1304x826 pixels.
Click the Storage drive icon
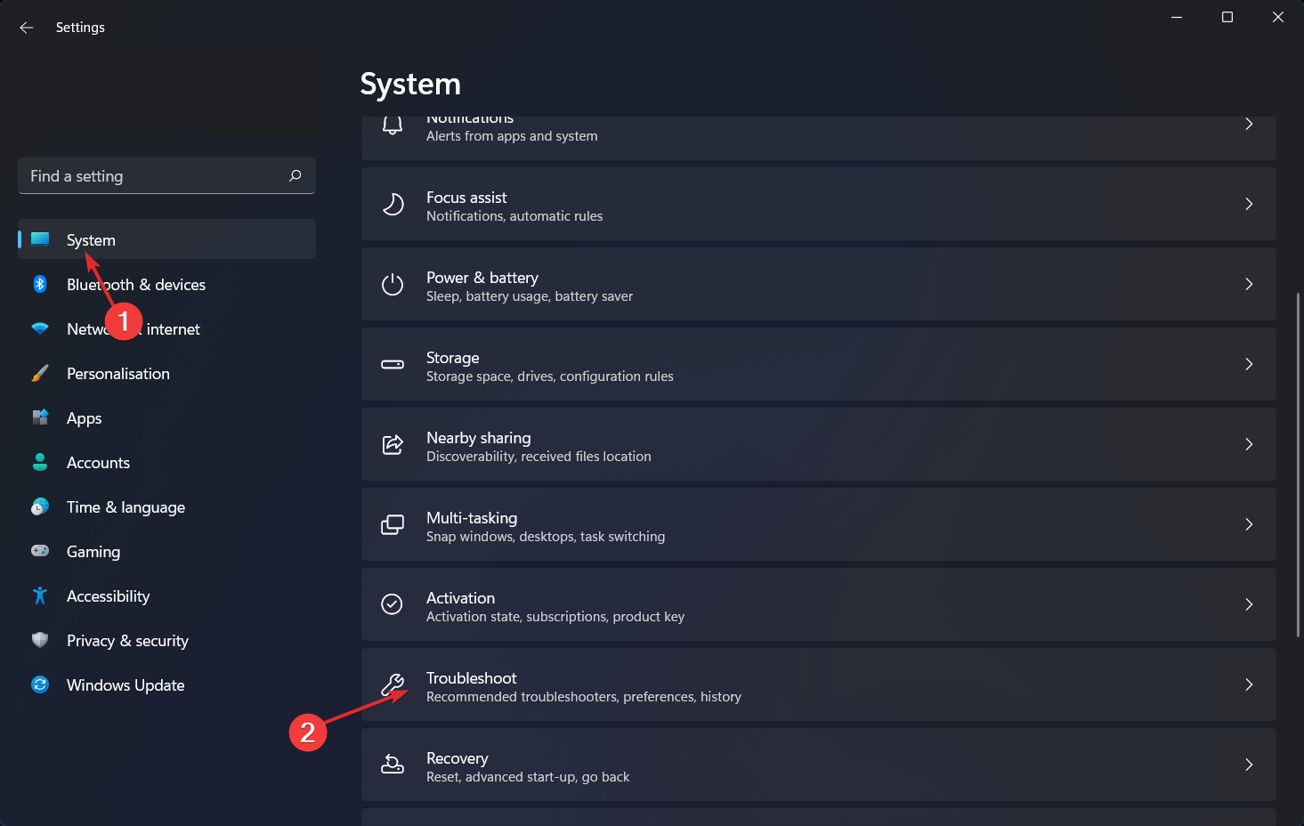393,364
